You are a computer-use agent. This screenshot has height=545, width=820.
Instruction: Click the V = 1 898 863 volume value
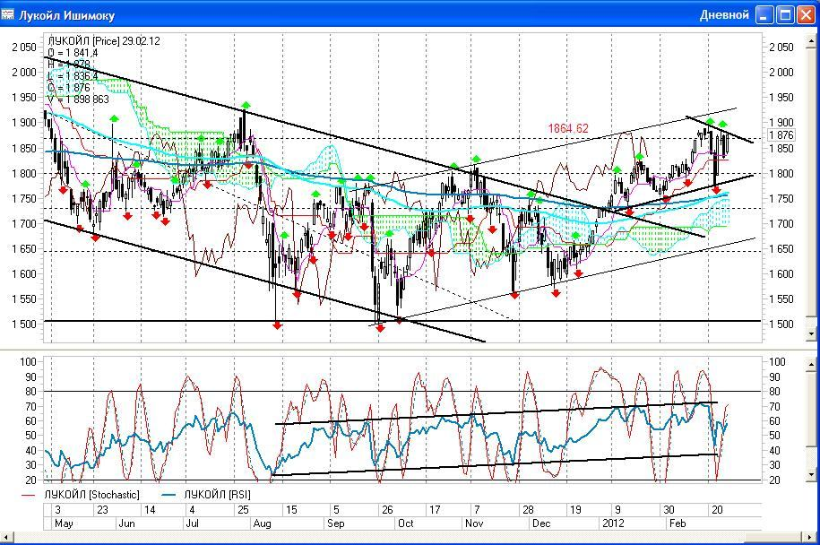click(x=79, y=99)
